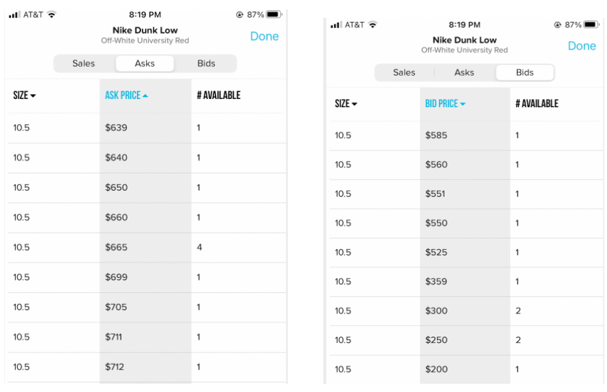The width and height of the screenshot is (607, 392).
Task: Select the $585 bid row
Action: (464, 135)
